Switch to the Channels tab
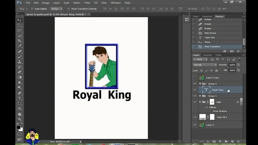 (207, 55)
